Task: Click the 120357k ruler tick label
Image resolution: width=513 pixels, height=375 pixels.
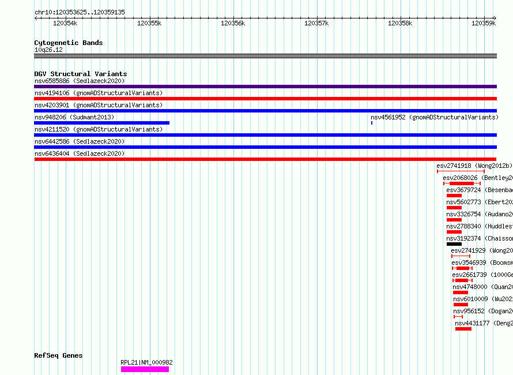Action: (x=316, y=23)
